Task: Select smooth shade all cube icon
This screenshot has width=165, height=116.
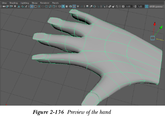Action: coord(63,6)
